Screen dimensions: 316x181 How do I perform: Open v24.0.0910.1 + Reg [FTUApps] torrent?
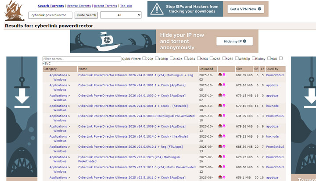[130, 147]
